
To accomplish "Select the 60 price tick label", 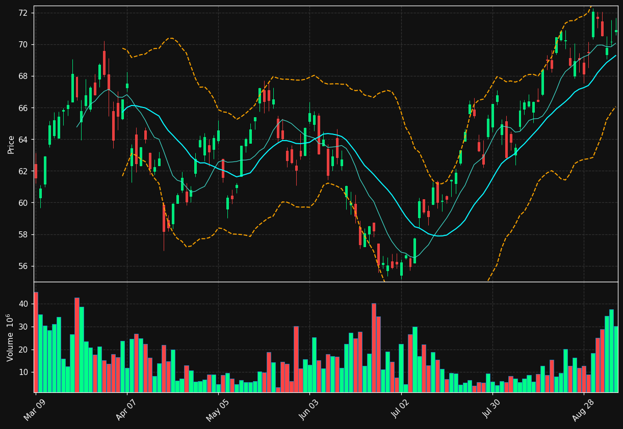I will [24, 203].
